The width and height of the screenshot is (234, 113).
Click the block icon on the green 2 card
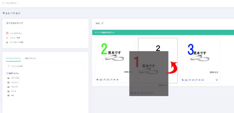pyautogui.click(x=108, y=80)
